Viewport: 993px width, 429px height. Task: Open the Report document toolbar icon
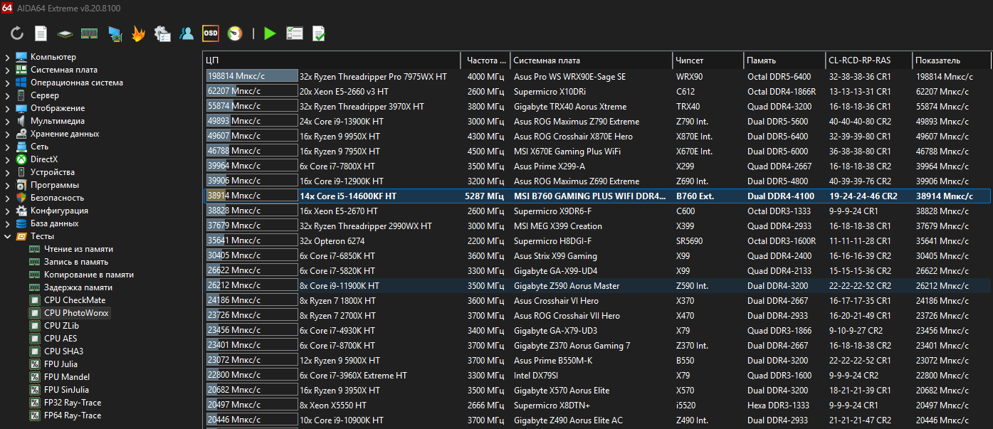point(41,33)
